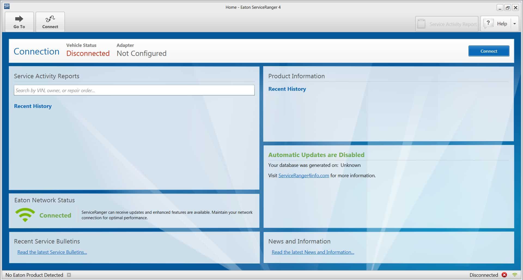Screen dimensions: 523x280
Task: Click the Disconnected text in status bar
Action: [x=484, y=275]
